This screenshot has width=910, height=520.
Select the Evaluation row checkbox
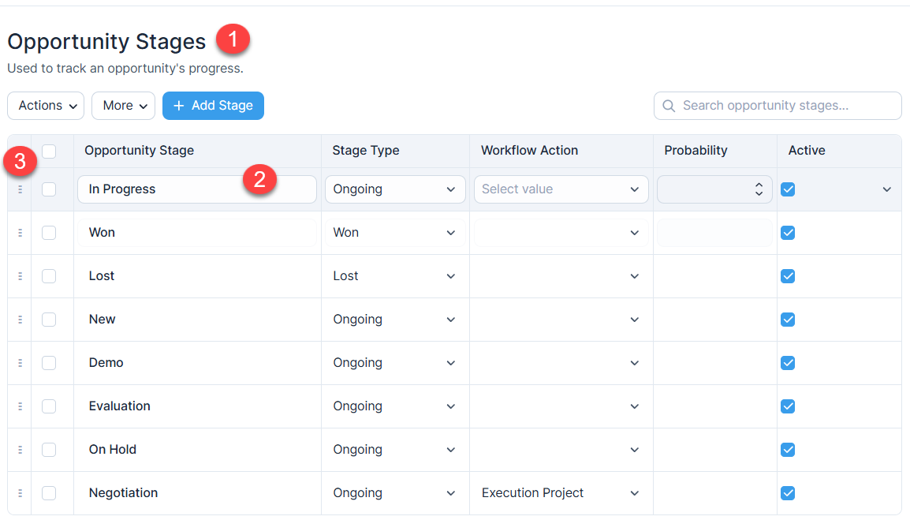pyautogui.click(x=49, y=406)
